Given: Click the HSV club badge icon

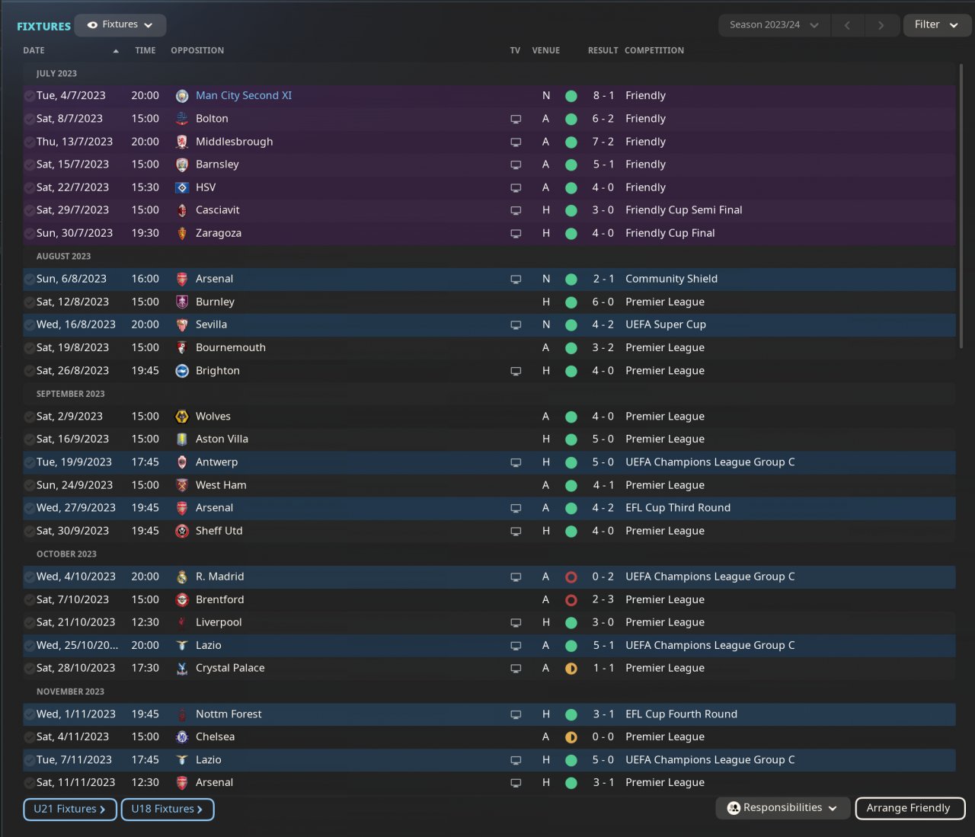Looking at the screenshot, I should click(x=182, y=187).
